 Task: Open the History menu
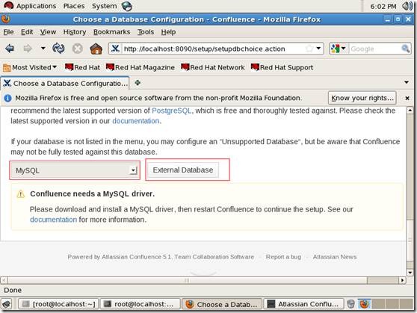tap(75, 32)
